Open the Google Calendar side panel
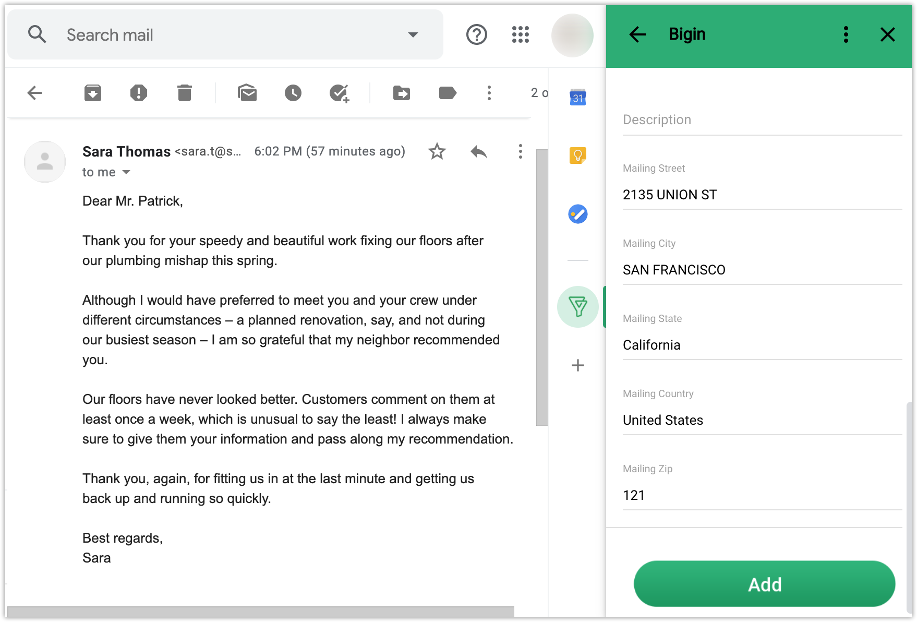The image size is (917, 622). pyautogui.click(x=577, y=97)
